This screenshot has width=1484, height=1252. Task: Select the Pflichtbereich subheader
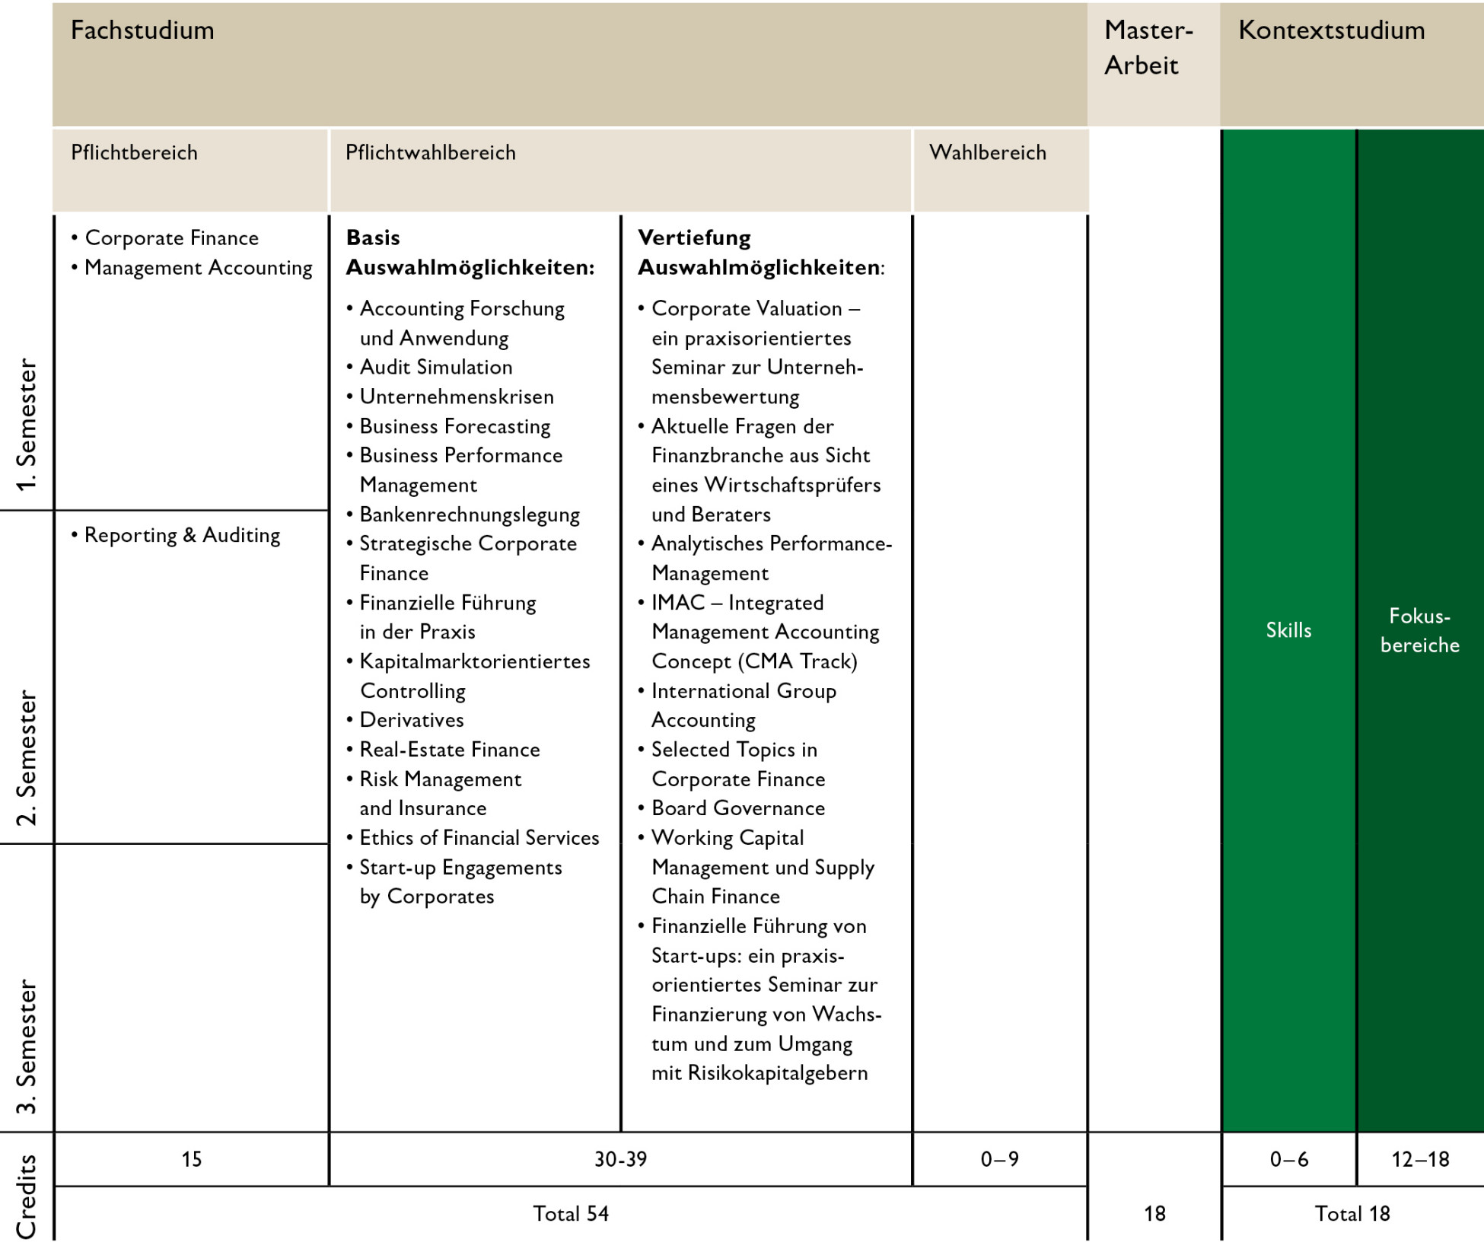click(x=134, y=153)
